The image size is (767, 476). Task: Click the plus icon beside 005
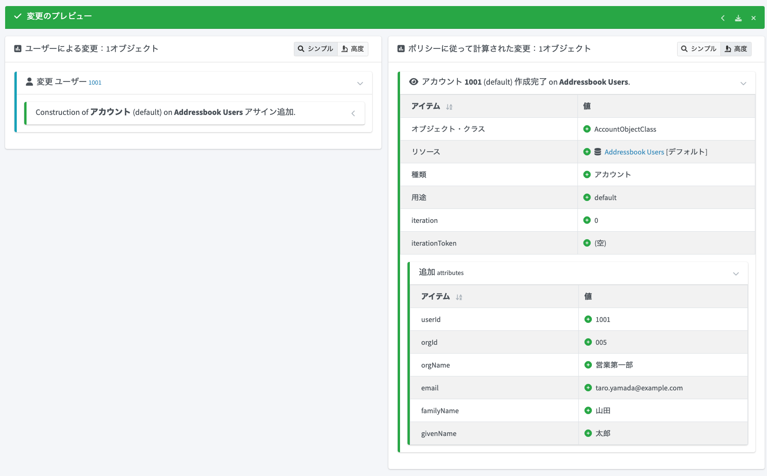pyautogui.click(x=588, y=342)
